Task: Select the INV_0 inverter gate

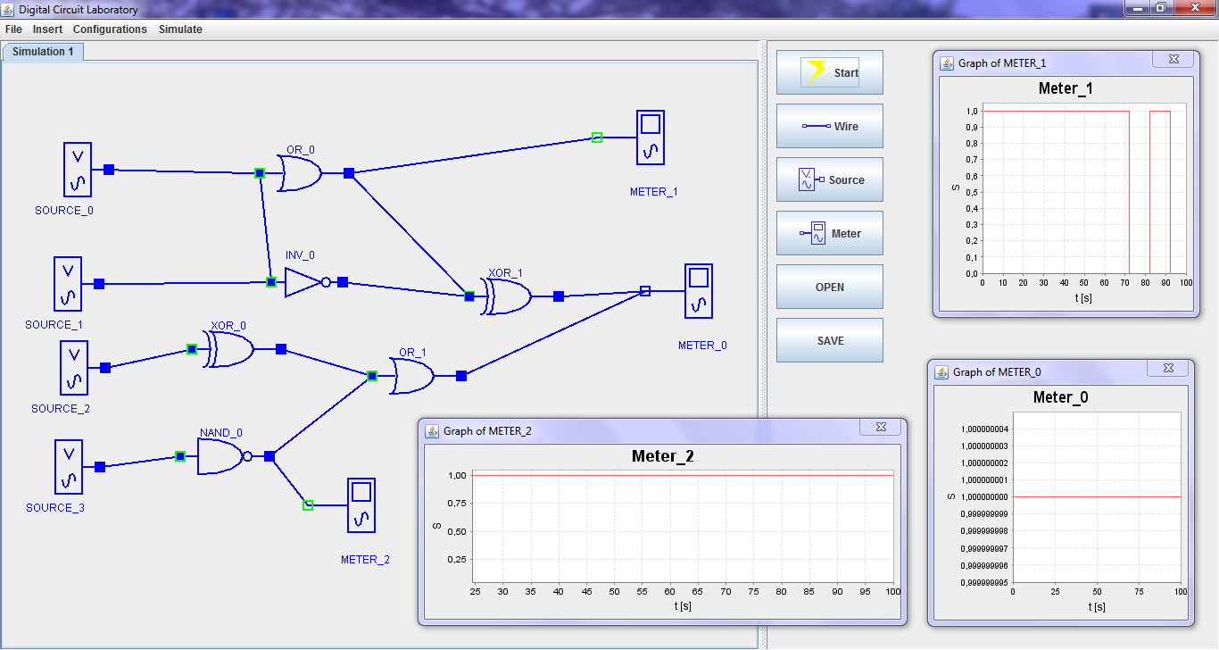Action: tap(306, 282)
